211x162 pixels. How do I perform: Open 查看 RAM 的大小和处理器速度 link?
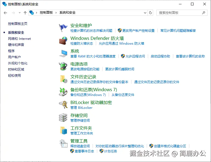[x=93, y=56]
